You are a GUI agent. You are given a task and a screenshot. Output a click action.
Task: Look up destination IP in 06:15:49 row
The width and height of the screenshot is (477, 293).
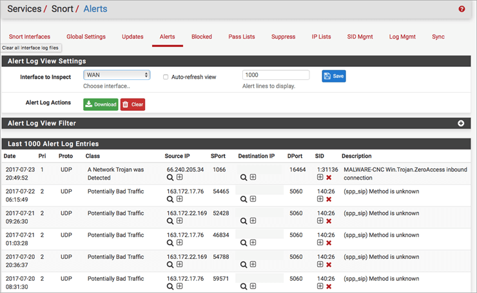click(x=244, y=200)
